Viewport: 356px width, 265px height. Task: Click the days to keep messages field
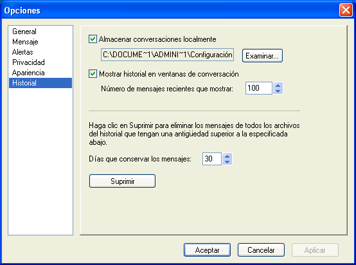point(211,159)
